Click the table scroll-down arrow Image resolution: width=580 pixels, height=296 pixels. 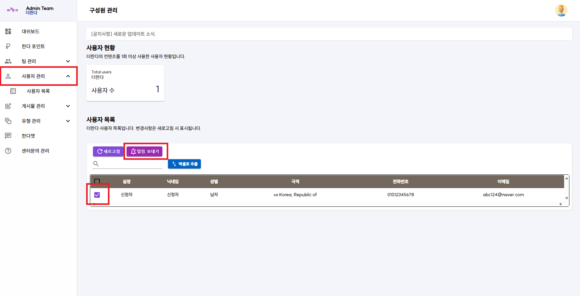(x=567, y=198)
